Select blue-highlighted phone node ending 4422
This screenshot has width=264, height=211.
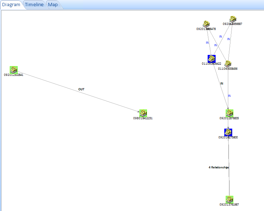tap(212, 59)
